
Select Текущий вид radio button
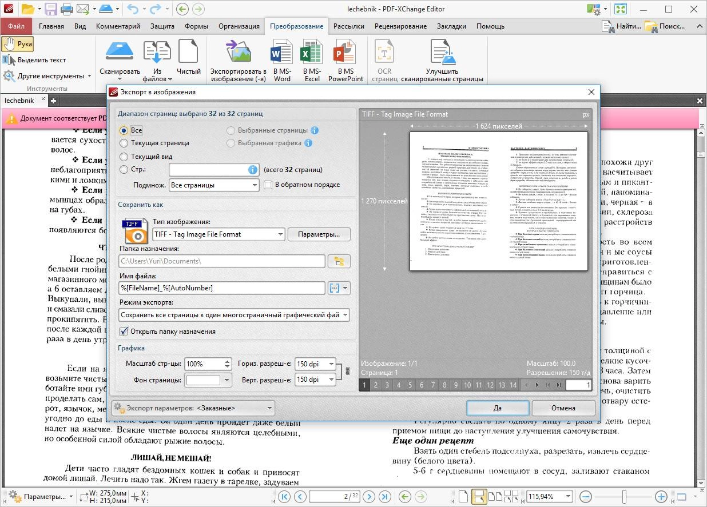pos(124,157)
